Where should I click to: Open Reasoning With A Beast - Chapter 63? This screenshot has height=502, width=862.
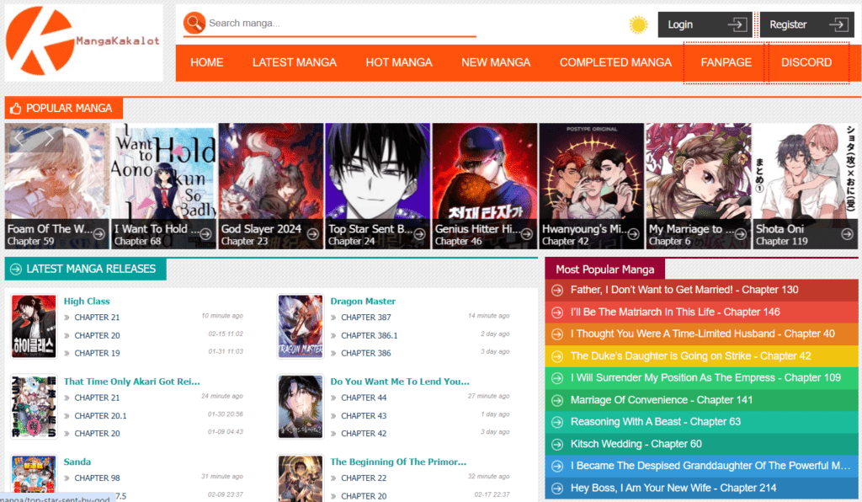pyautogui.click(x=656, y=422)
